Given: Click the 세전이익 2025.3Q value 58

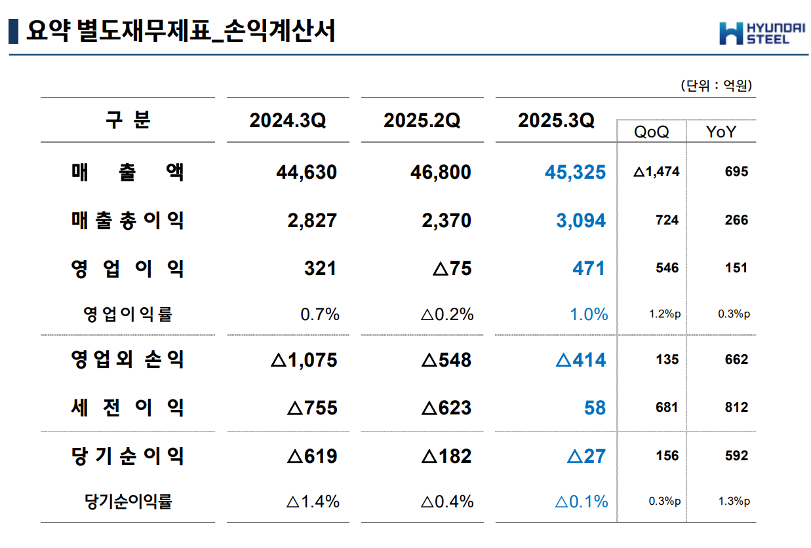Looking at the screenshot, I should pos(595,408).
